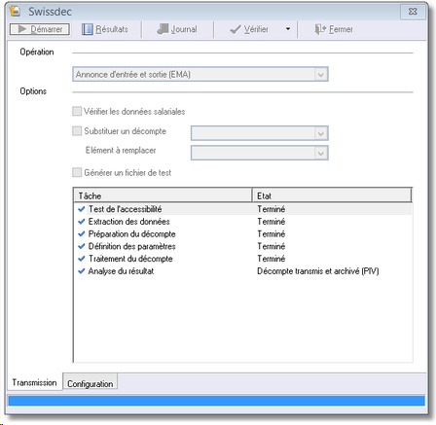Open the Journal toolbar icon
Screen dimensions: 436x425
(x=163, y=29)
